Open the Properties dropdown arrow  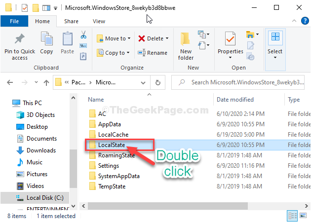[x=230, y=58]
